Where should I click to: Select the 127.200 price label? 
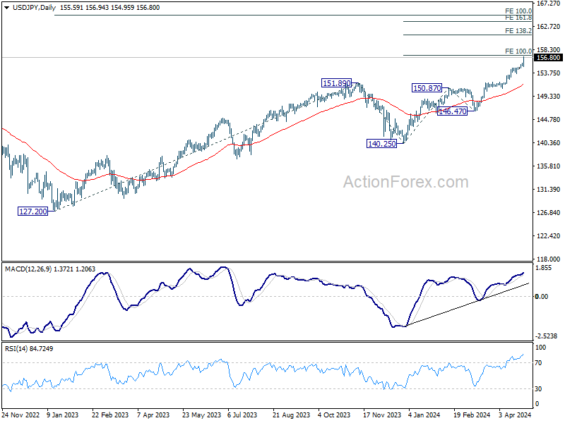(x=32, y=211)
